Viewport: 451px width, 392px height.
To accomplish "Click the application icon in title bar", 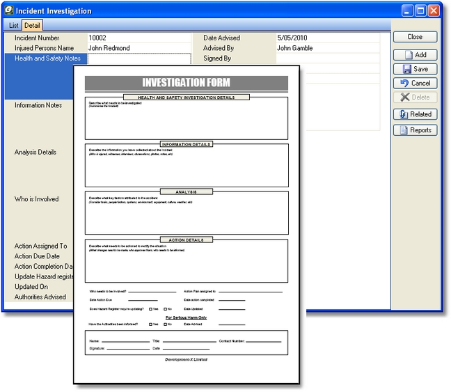I will coord(8,10).
